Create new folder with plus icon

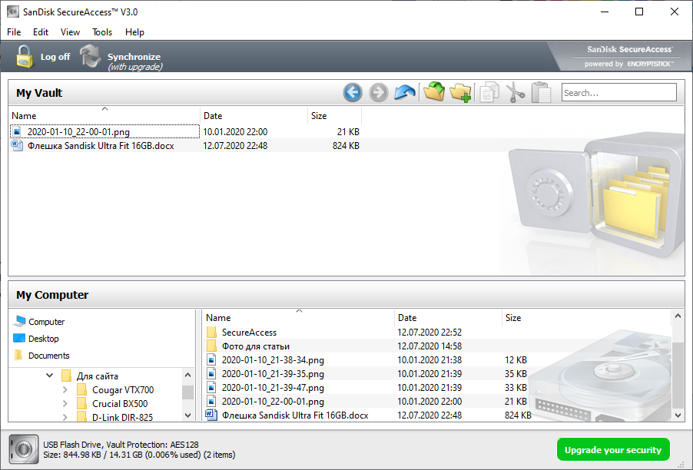(x=460, y=93)
